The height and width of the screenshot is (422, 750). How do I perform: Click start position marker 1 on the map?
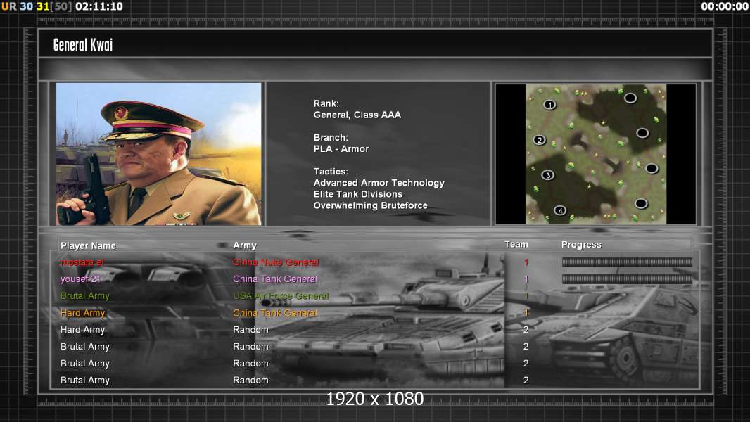click(549, 105)
